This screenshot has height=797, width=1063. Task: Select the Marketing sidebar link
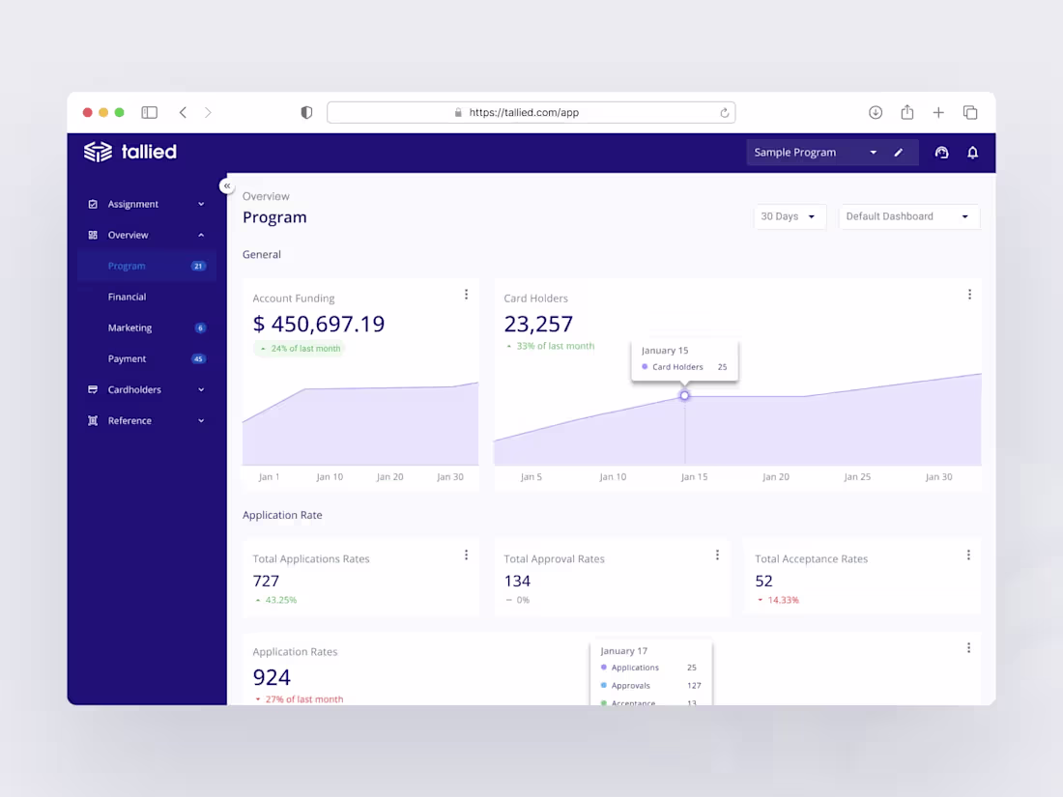point(129,327)
